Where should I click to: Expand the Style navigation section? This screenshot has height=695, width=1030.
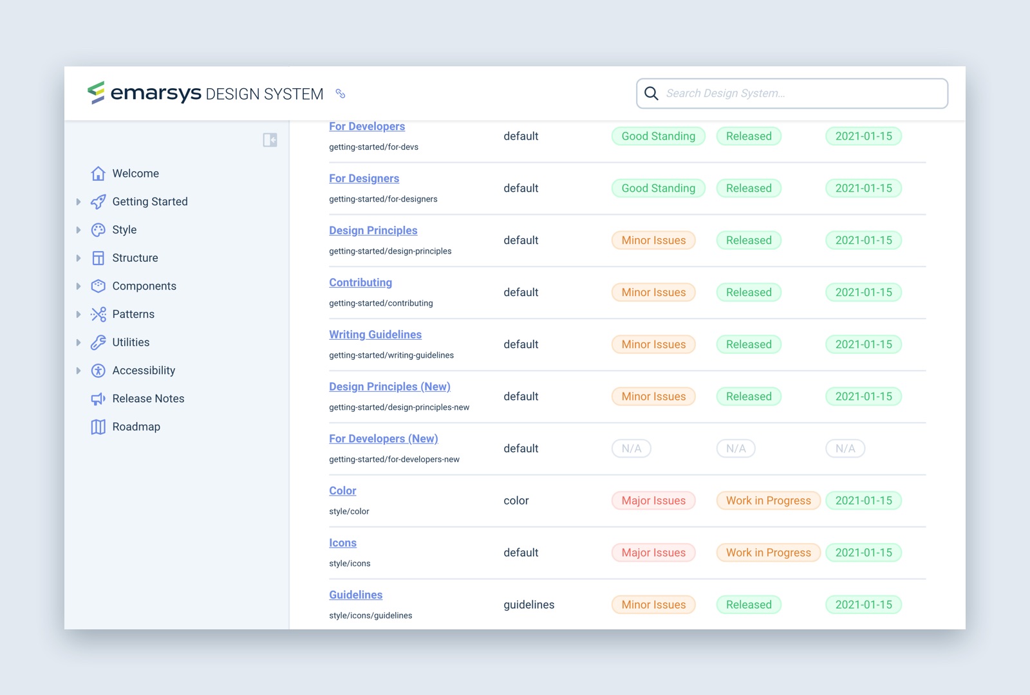(x=79, y=230)
